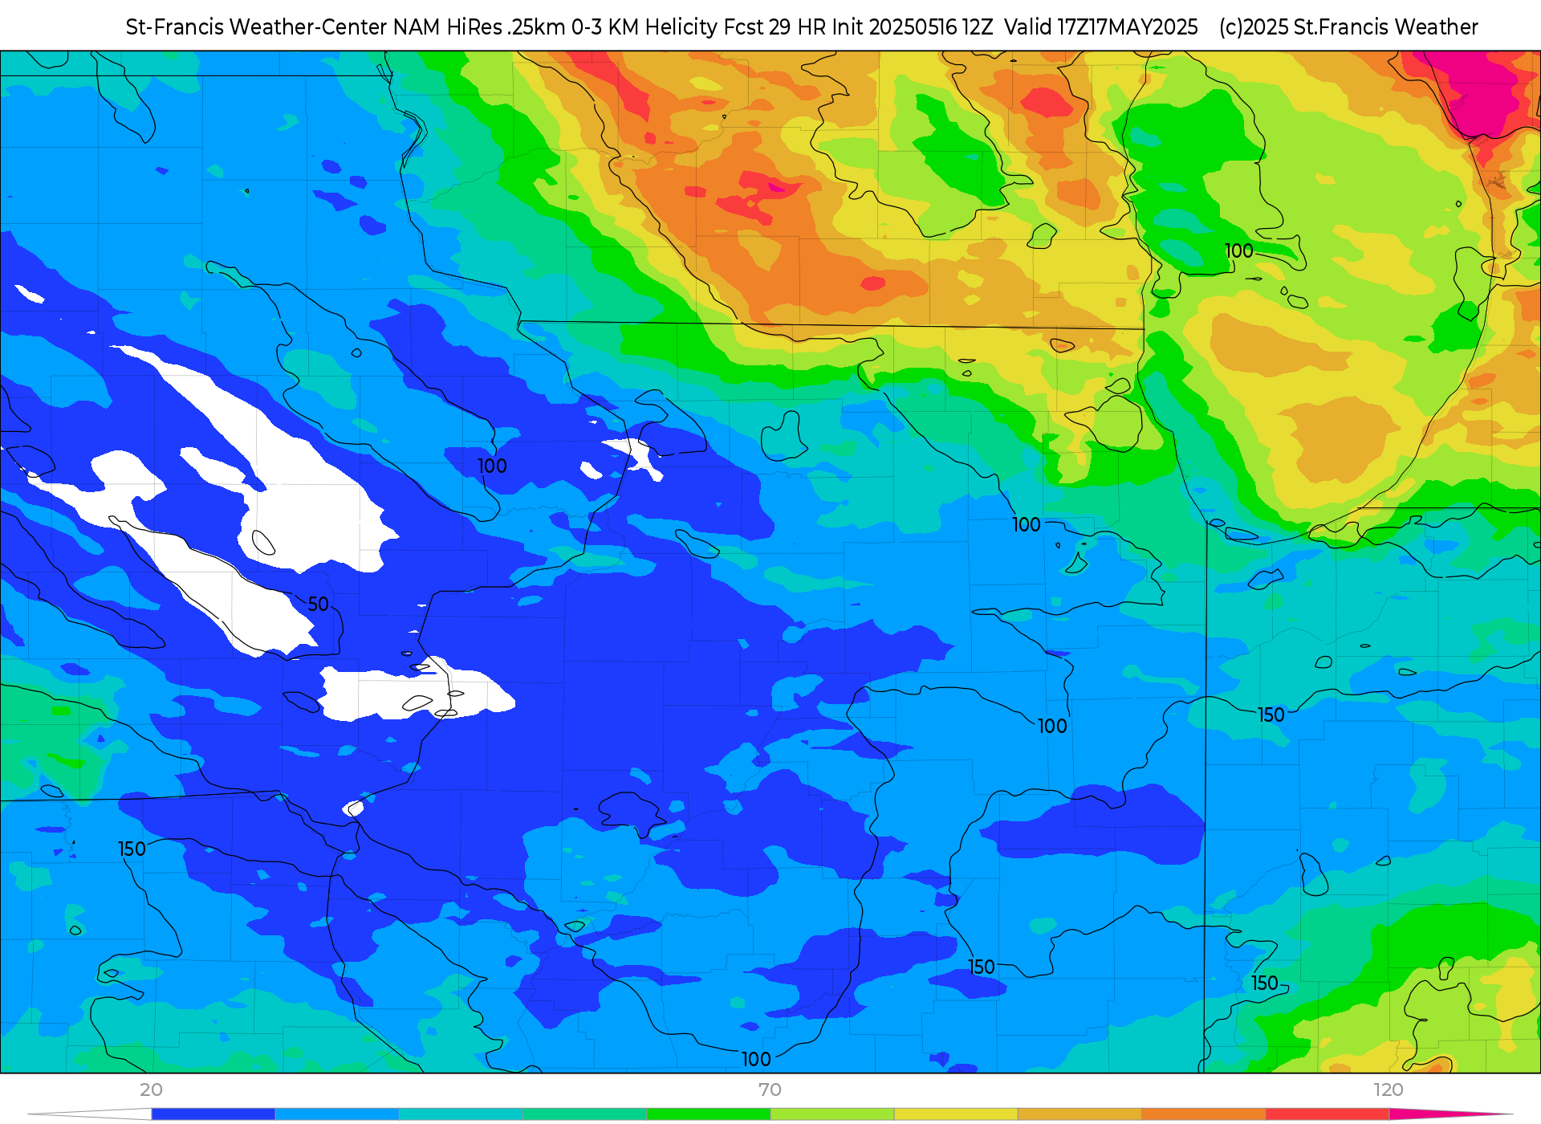Click the color bar tick label 70

(770, 1089)
